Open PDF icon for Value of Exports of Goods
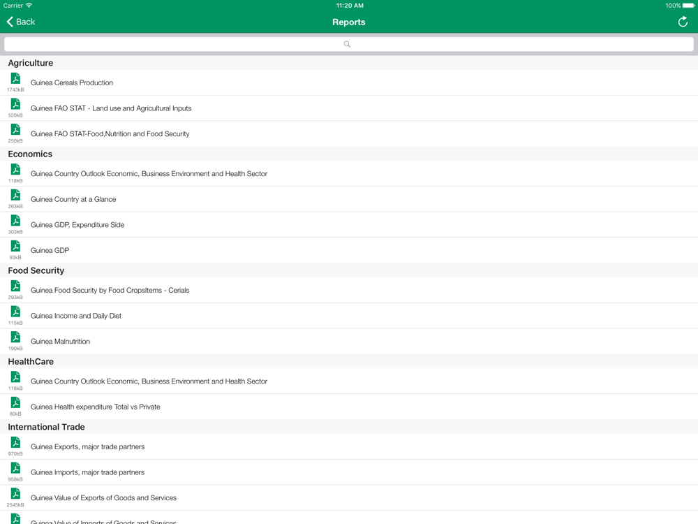Image resolution: width=698 pixels, height=524 pixels. click(x=15, y=493)
